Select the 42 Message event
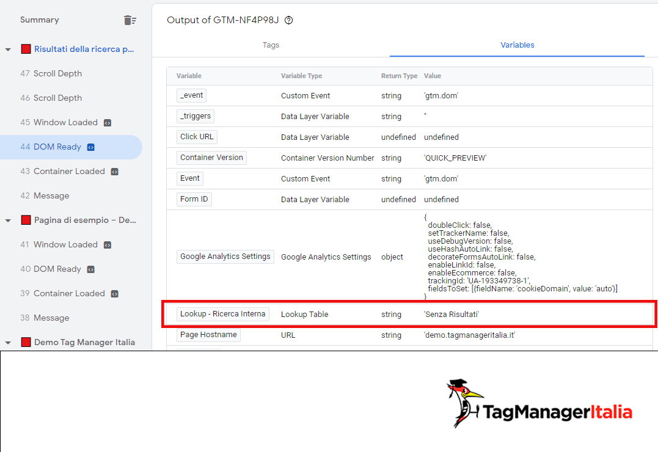The image size is (658, 452). click(x=45, y=196)
